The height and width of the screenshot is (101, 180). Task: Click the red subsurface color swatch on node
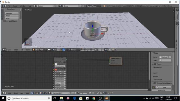click(x=56, y=70)
